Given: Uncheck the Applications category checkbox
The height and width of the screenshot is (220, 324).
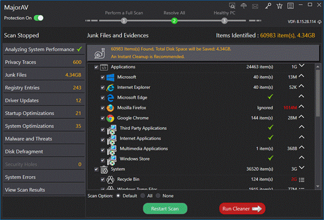Looking at the screenshot, I should (x=96, y=67).
